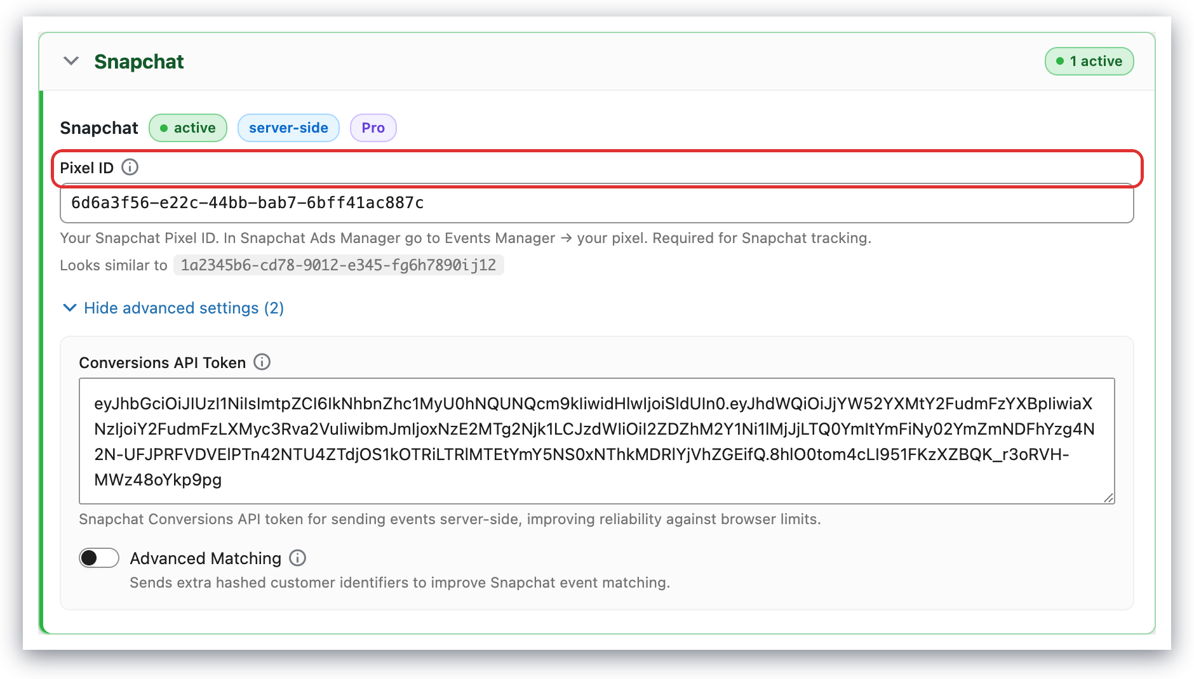Click the 'Looks similar to' text
The height and width of the screenshot is (679, 1194).
tap(113, 265)
